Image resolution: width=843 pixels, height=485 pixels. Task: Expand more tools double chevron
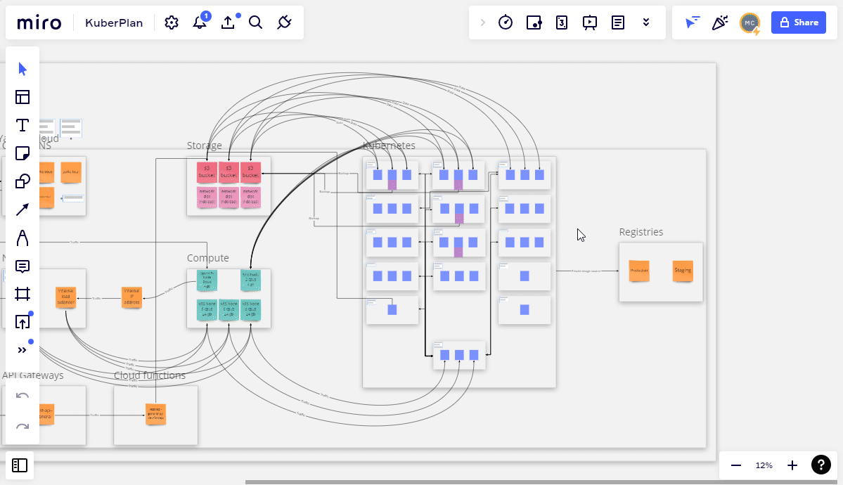22,350
